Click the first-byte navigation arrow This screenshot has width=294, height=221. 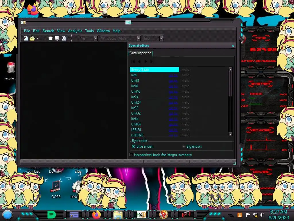coord(133,62)
